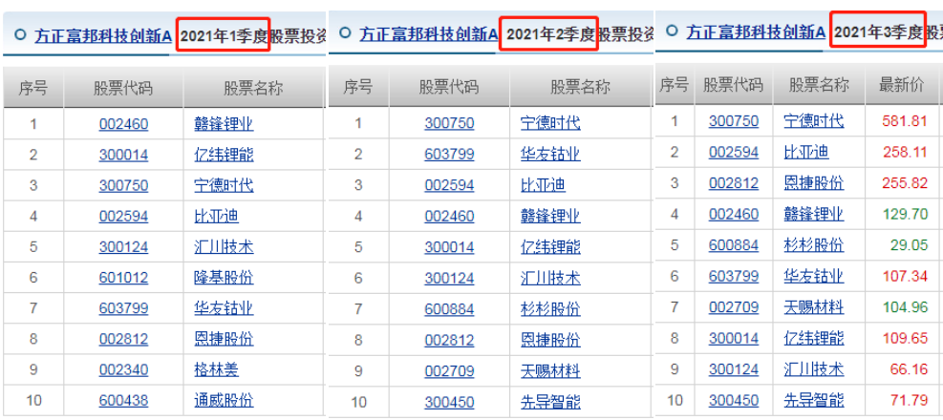Click code 300750 in 3季度 table
The image size is (943, 420).
click(x=734, y=121)
